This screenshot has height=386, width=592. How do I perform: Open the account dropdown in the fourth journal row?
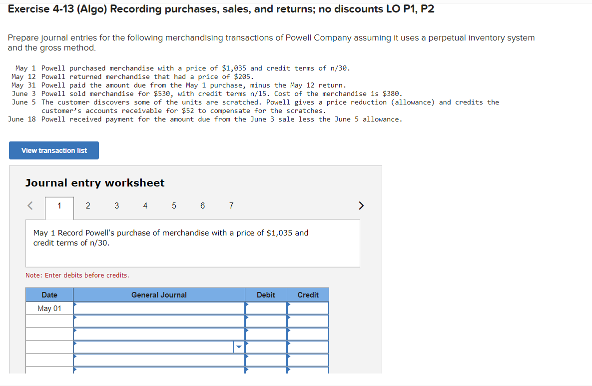[239, 346]
